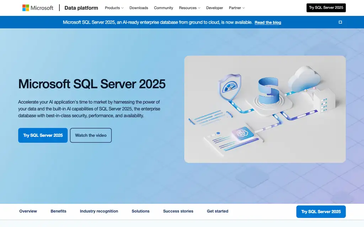Go to the Community page

164,8
